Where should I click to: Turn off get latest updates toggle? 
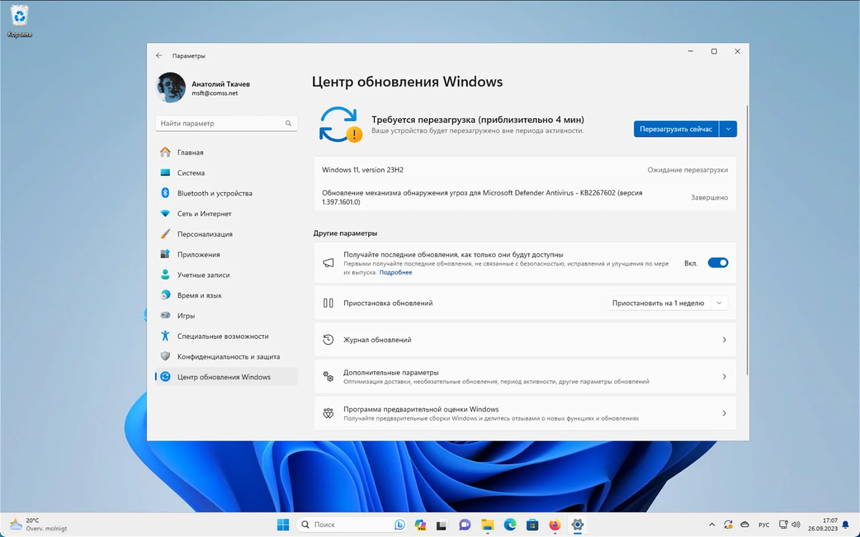coord(717,263)
